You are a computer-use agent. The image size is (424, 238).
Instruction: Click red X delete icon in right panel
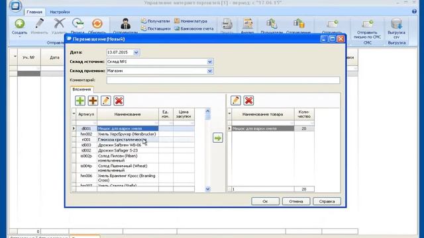[248, 100]
